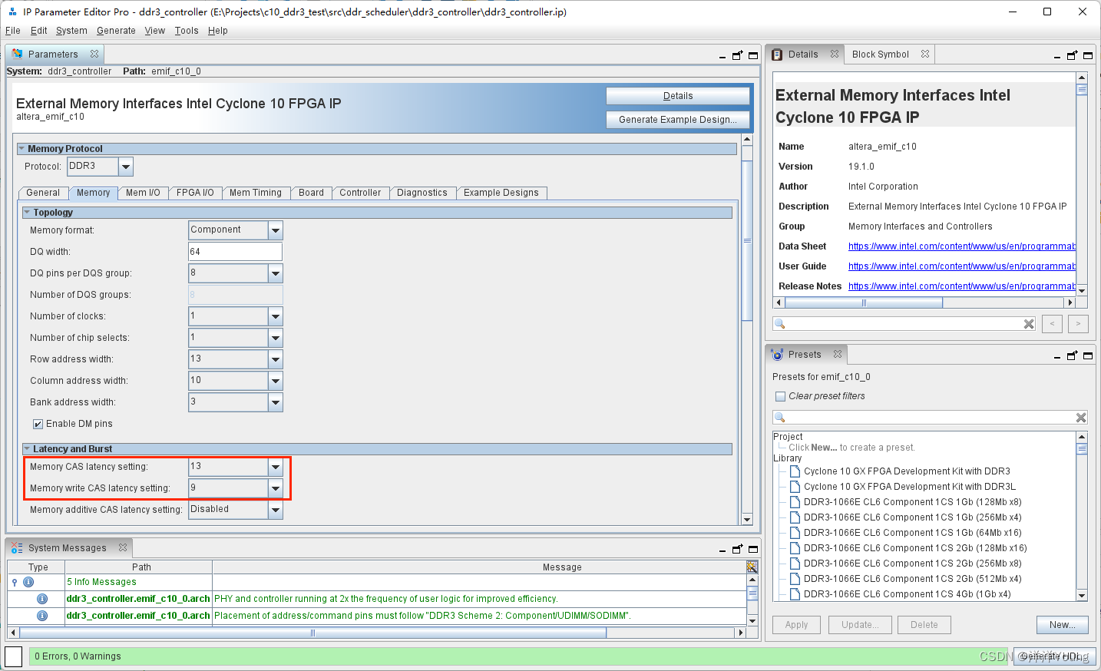Collapse the Topology section

coord(27,213)
